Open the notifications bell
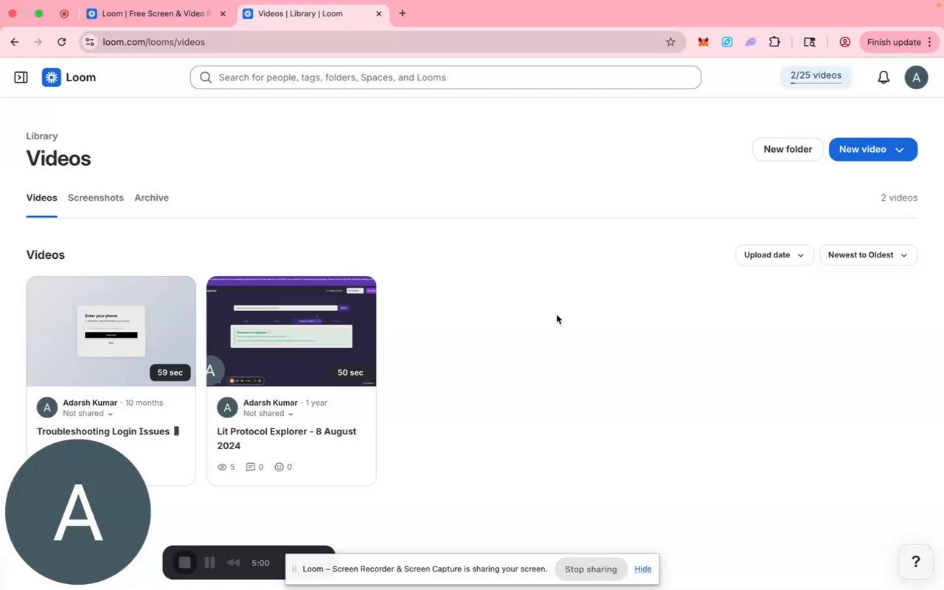The image size is (944, 590). click(x=884, y=77)
